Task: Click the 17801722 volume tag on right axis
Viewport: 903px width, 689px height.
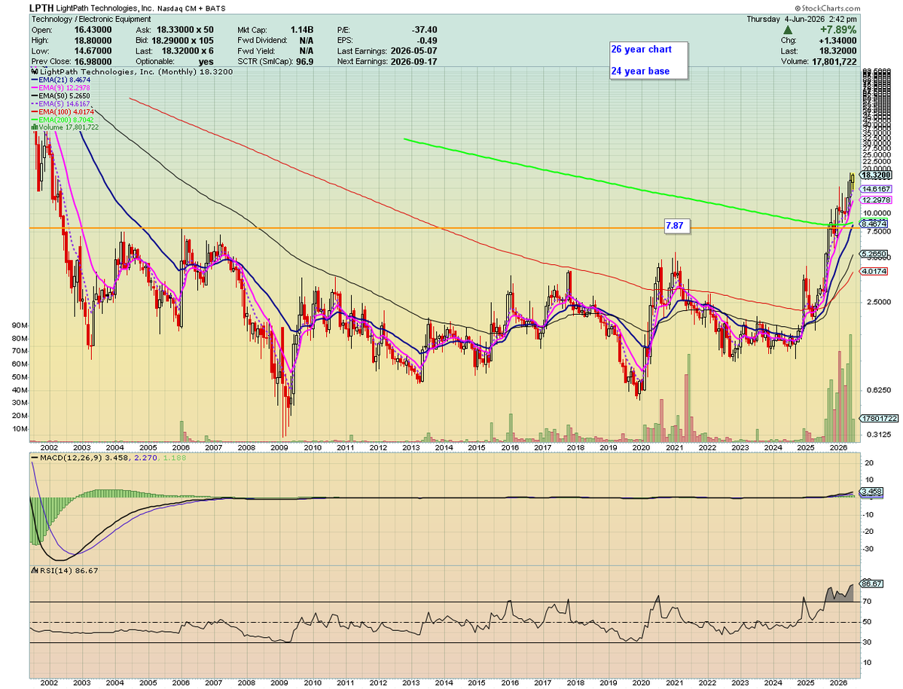Action: point(879,419)
